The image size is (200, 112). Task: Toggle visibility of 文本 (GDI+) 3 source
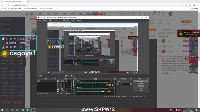pos(71,87)
